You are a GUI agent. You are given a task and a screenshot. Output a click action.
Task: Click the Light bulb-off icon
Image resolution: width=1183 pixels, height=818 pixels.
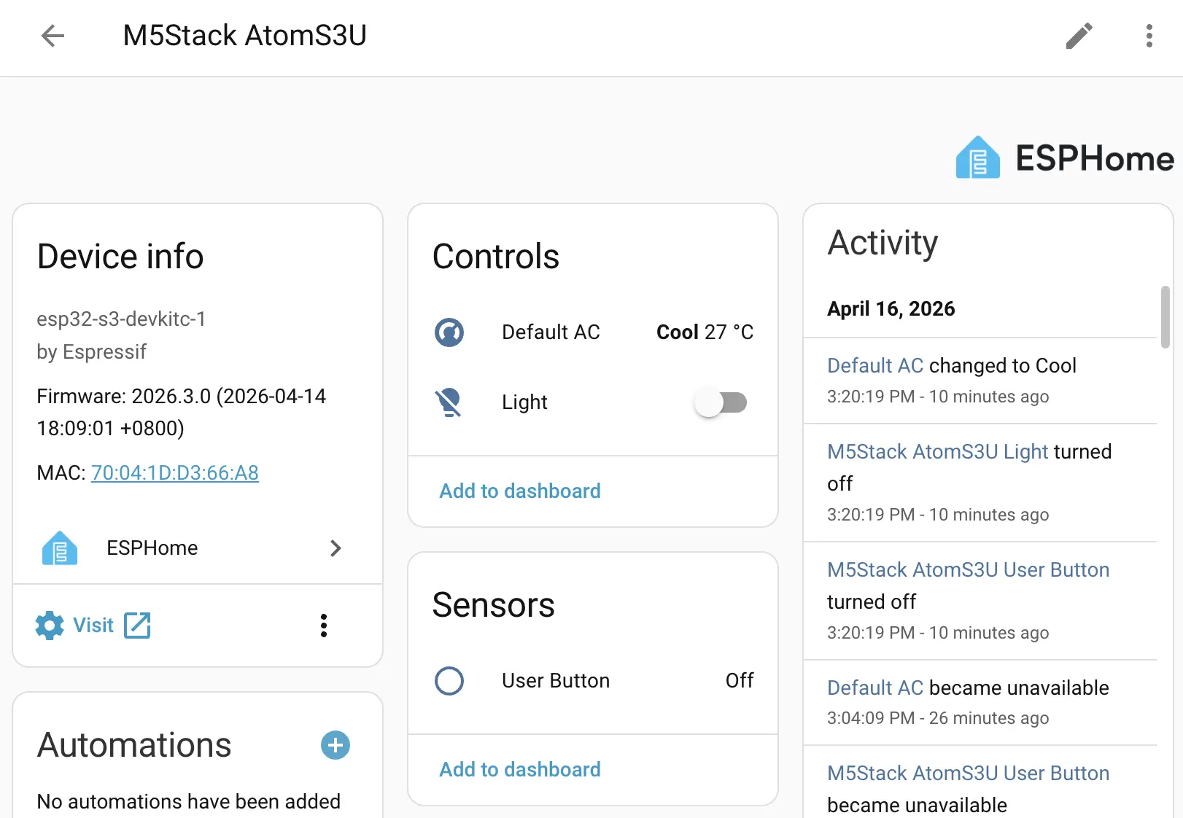pos(449,402)
